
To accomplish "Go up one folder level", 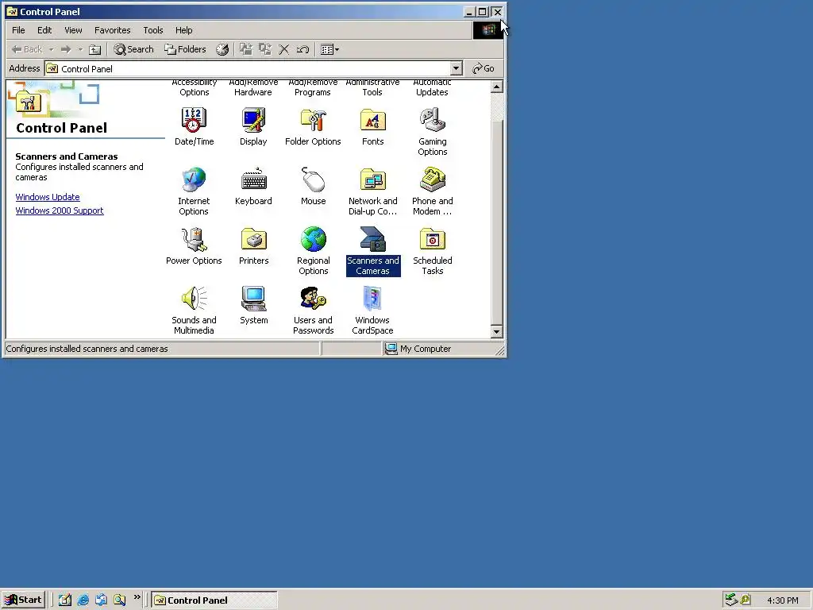I will (95, 49).
